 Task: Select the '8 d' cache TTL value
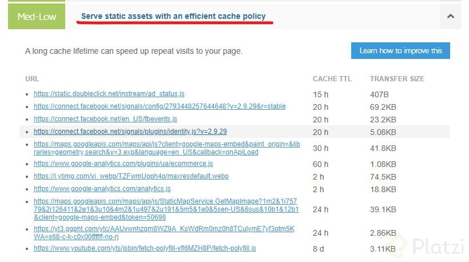(x=318, y=249)
